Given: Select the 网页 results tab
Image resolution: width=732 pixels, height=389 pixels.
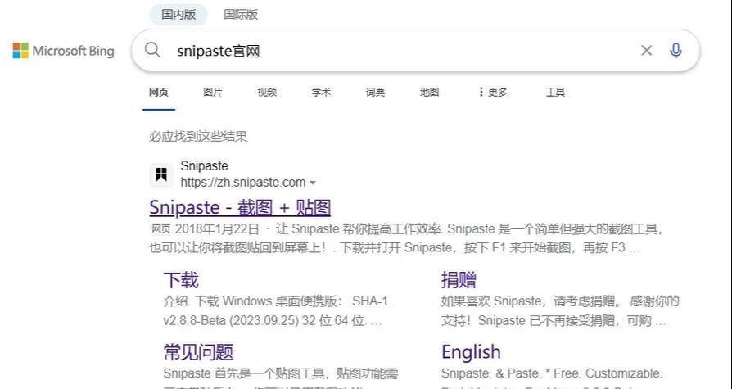Looking at the screenshot, I should tap(159, 93).
